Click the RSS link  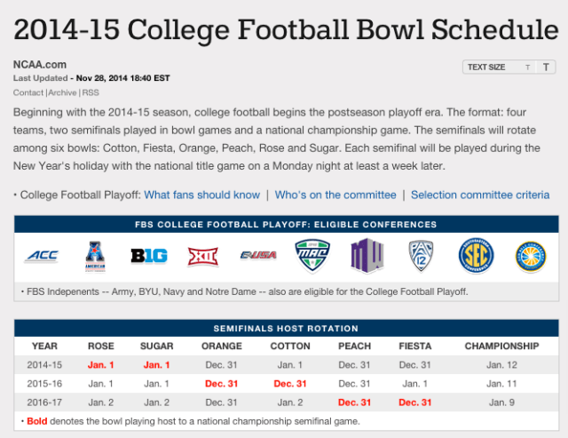pyautogui.click(x=90, y=92)
